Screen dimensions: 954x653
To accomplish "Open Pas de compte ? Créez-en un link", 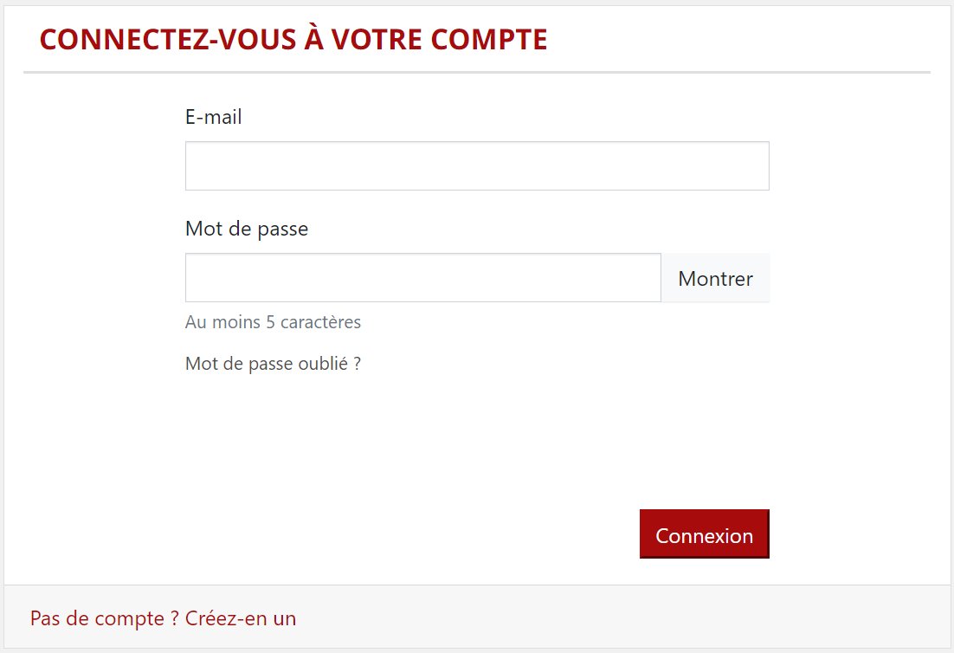I will coord(163,618).
